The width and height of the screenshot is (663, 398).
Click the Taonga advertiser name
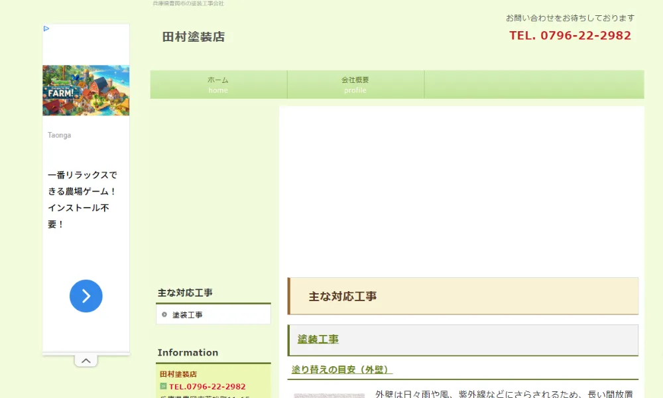point(59,135)
